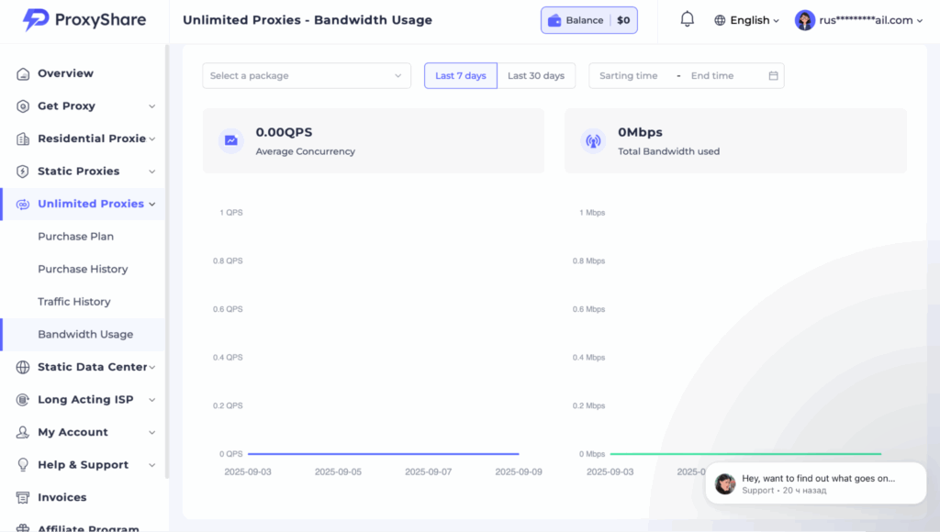940x532 pixels.
Task: Click the Total Bandwidth antenna icon
Action: coord(593,140)
